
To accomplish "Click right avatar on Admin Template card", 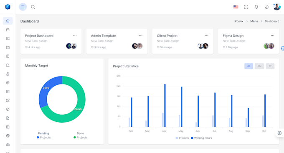I will (139, 46).
